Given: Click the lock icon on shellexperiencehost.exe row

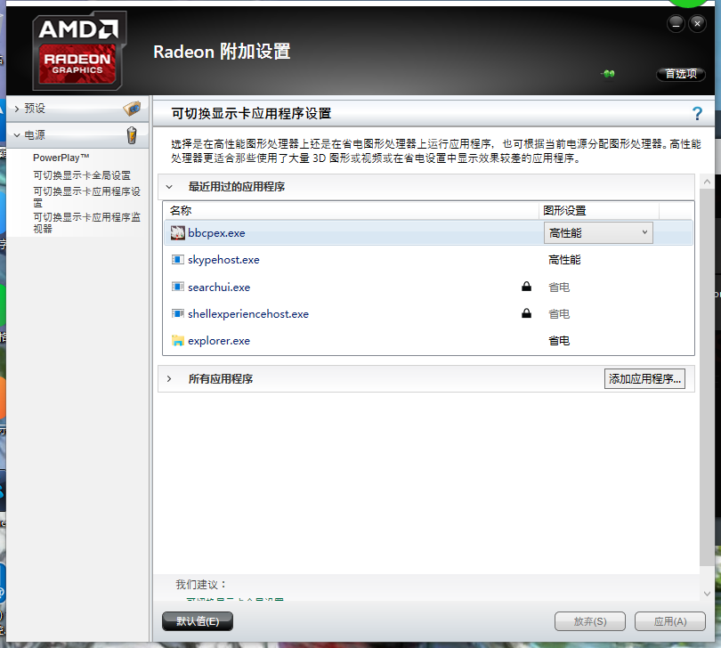Looking at the screenshot, I should pyautogui.click(x=526, y=313).
